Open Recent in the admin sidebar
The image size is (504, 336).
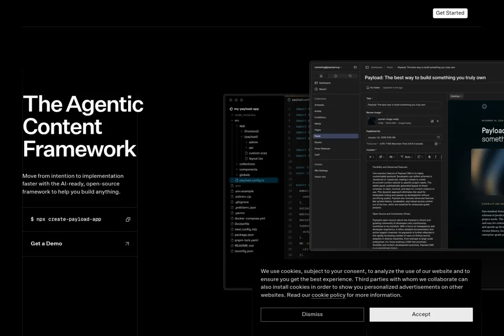point(320,89)
